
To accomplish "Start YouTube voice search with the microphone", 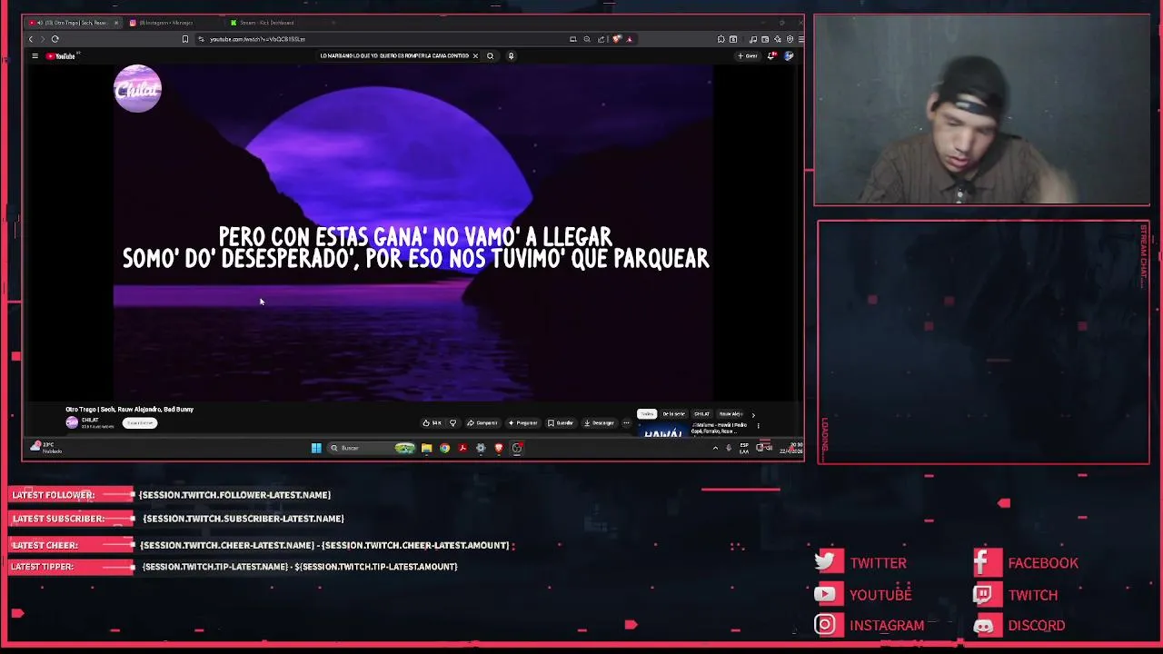I will 511,56.
